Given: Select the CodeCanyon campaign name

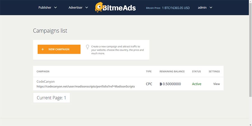Looking at the screenshot, I should (46, 81).
